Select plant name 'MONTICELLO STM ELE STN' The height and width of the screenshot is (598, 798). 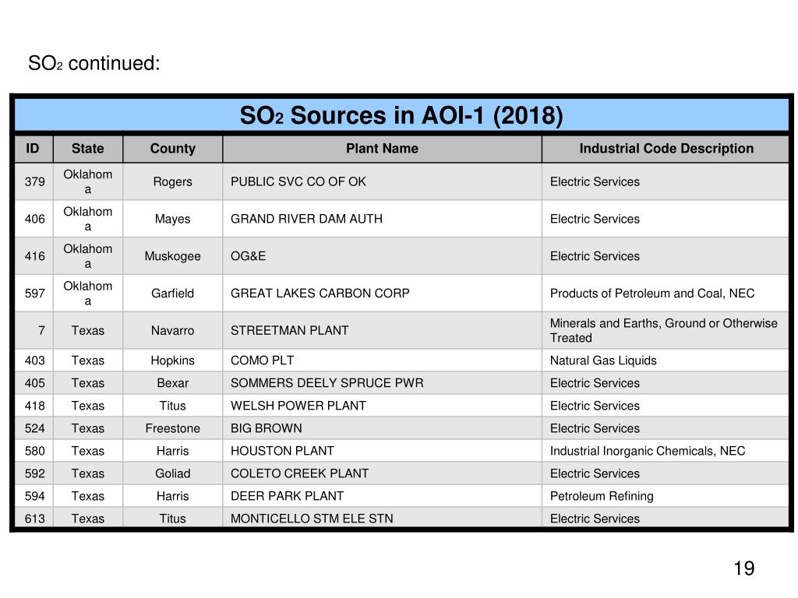click(312, 519)
